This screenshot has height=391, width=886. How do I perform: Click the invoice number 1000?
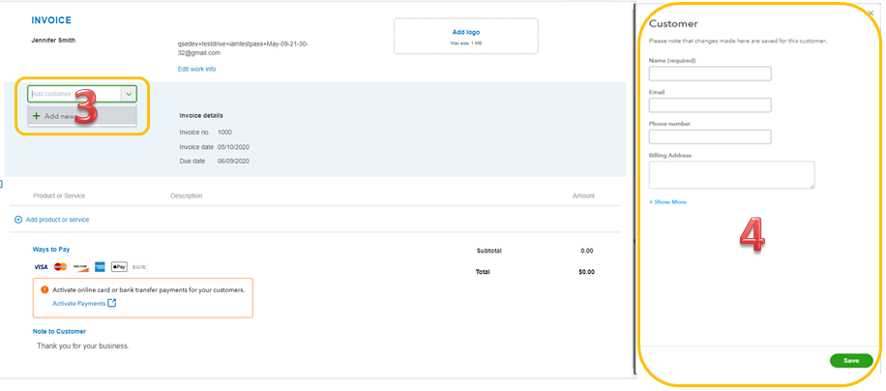(224, 133)
